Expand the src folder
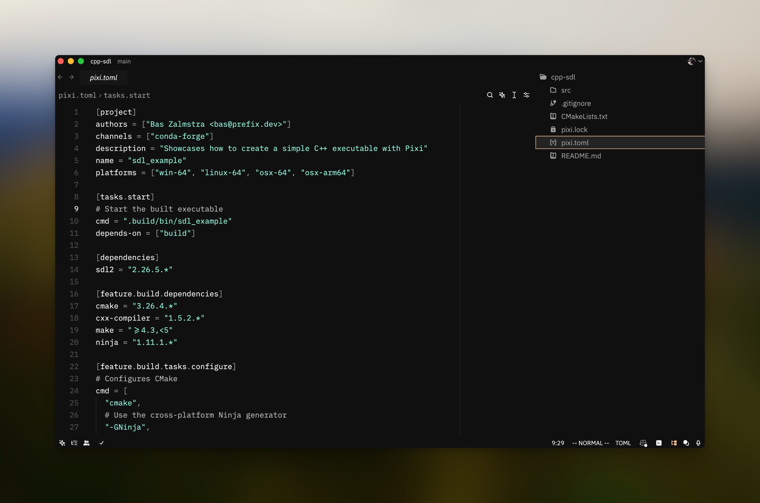The width and height of the screenshot is (760, 503). (x=566, y=90)
